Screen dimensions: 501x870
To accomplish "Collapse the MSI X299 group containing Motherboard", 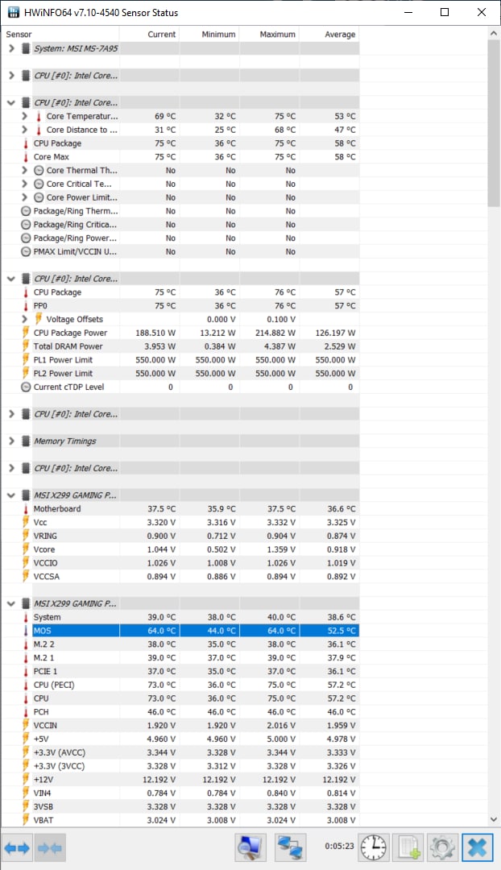I will click(x=11, y=495).
